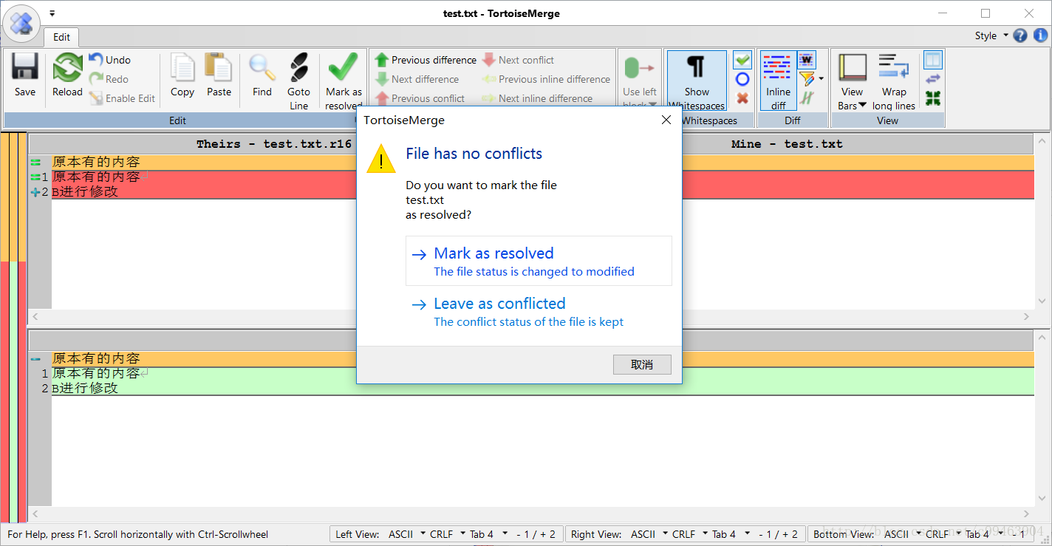Image resolution: width=1052 pixels, height=546 pixels.
Task: Open the quick access toolbar customize arrow
Action: point(52,13)
